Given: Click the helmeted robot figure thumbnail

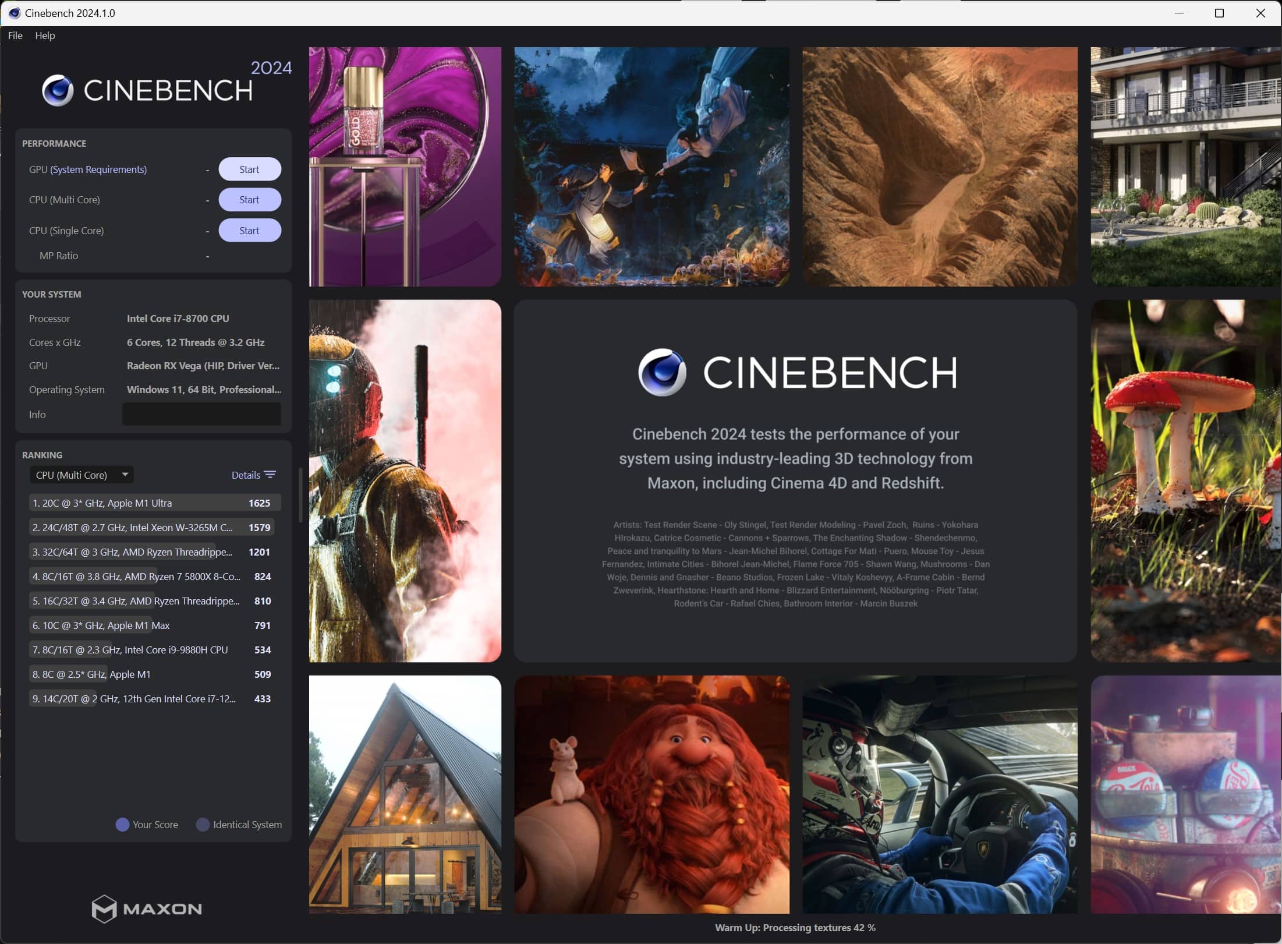Looking at the screenshot, I should pos(405,481).
